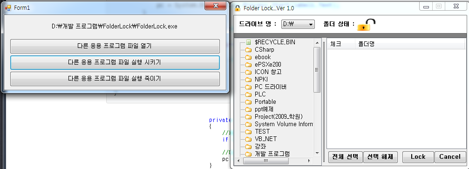Click the FolderLock.exe path label in Form1
This screenshot has width=469, height=169.
point(115,27)
